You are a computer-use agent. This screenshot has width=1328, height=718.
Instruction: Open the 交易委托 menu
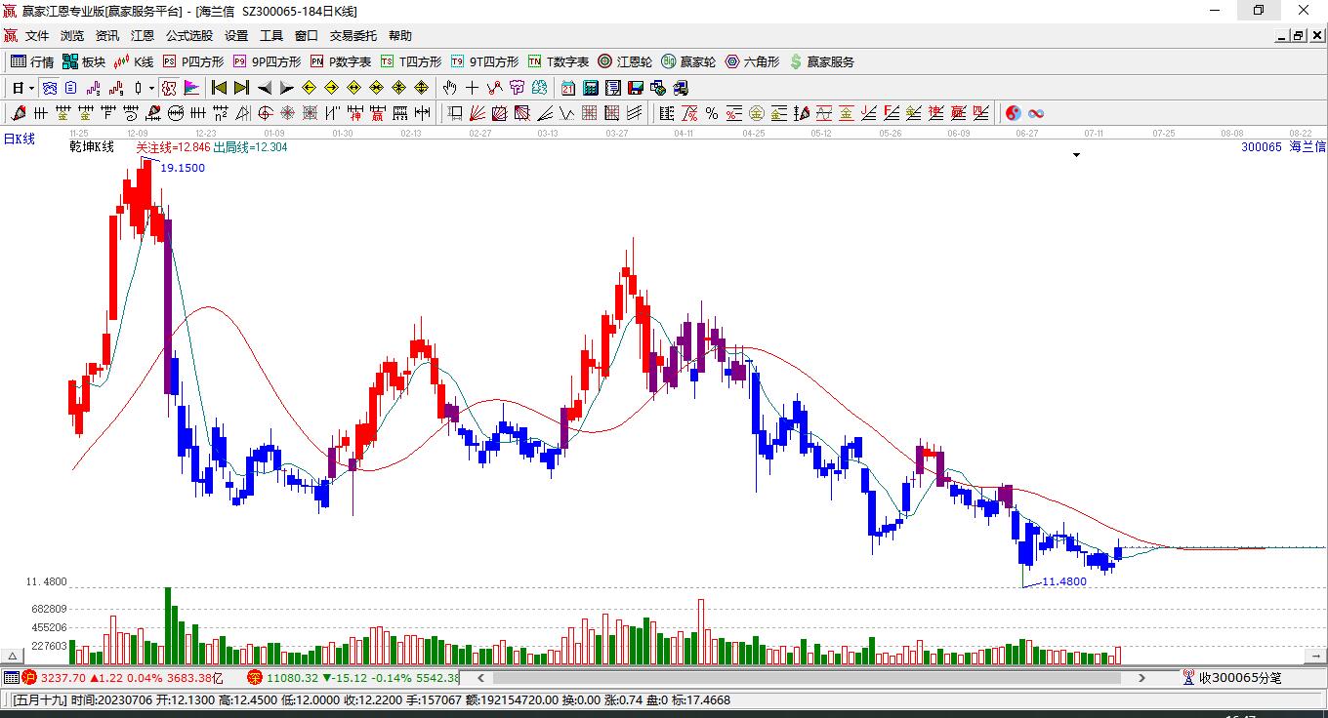pos(353,35)
